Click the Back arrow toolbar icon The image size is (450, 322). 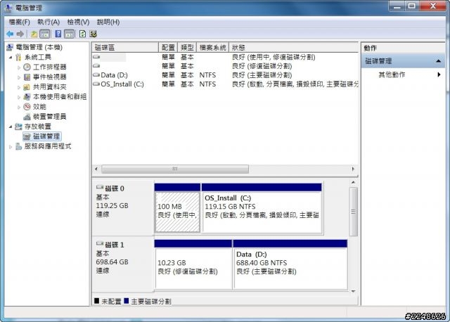[x=10, y=34]
